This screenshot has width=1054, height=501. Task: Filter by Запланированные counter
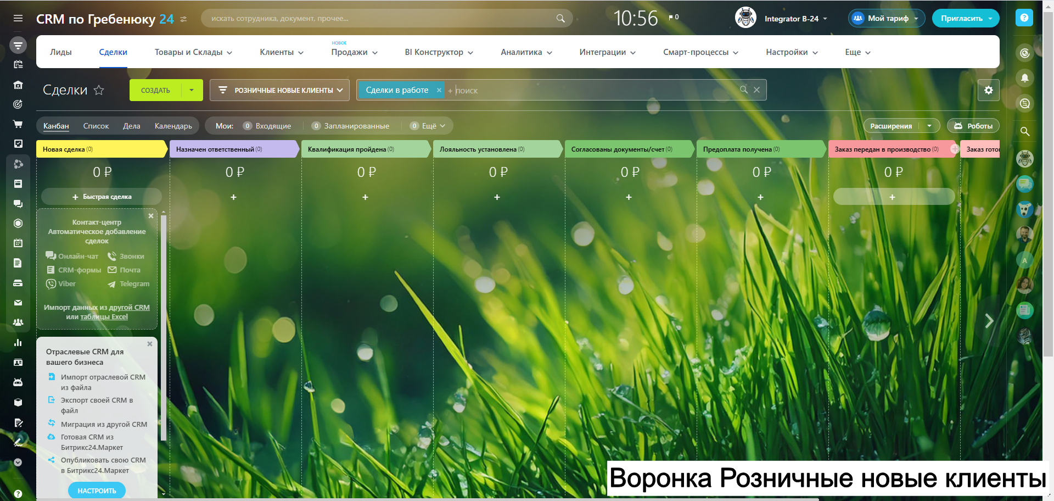point(351,126)
